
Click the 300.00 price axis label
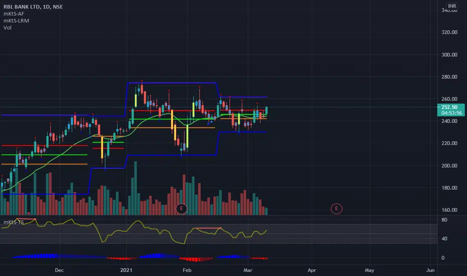(x=449, y=55)
